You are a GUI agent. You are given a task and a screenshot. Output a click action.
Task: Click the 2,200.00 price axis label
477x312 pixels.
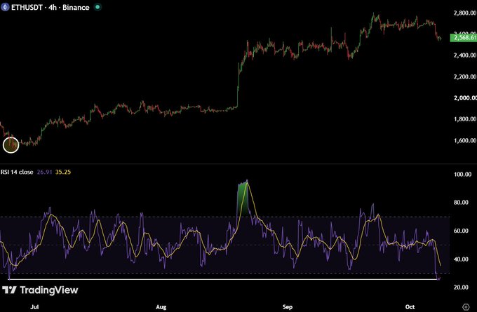[464, 76]
